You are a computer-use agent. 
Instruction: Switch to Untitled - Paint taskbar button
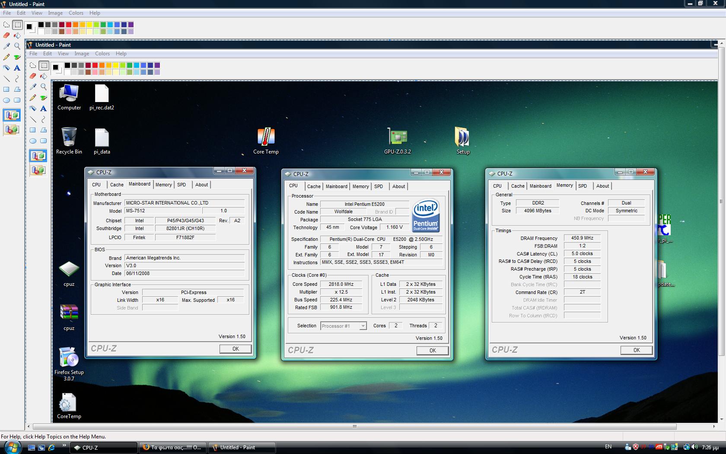242,448
